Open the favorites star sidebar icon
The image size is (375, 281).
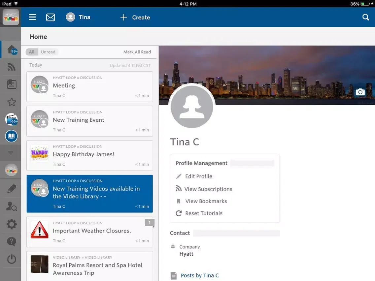pos(12,102)
